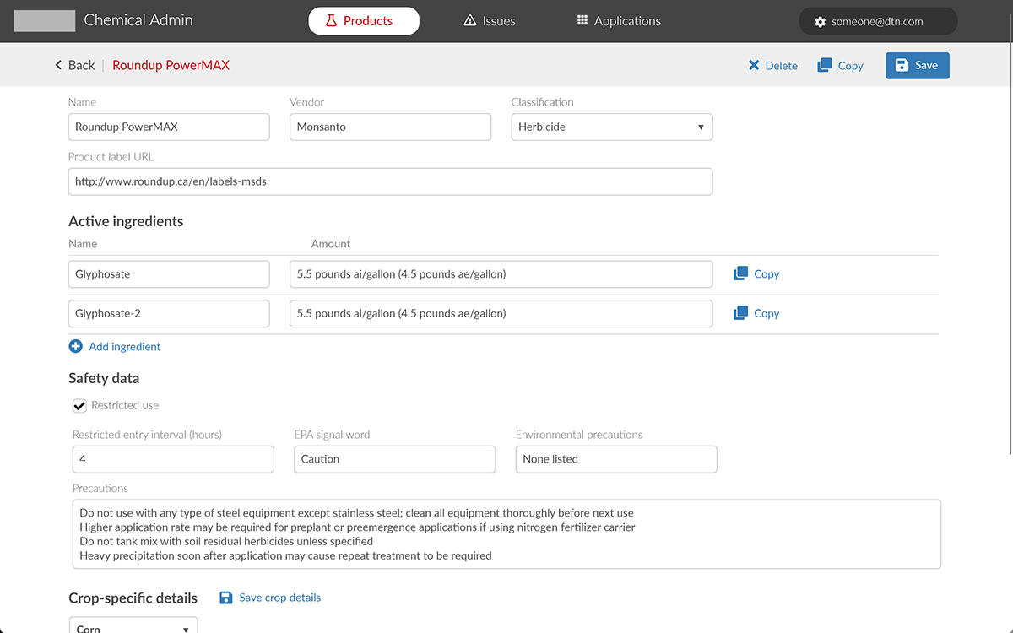
Task: Click the Copy product icon in header
Action: tap(825, 66)
